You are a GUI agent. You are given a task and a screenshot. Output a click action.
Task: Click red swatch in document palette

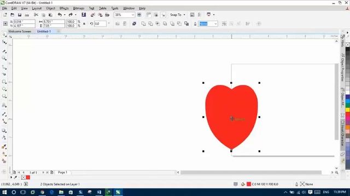coord(28,177)
